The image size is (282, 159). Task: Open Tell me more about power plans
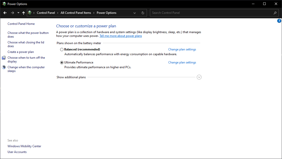(x=121, y=36)
